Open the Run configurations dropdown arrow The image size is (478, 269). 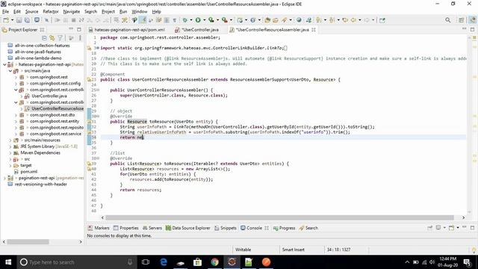coord(204,20)
